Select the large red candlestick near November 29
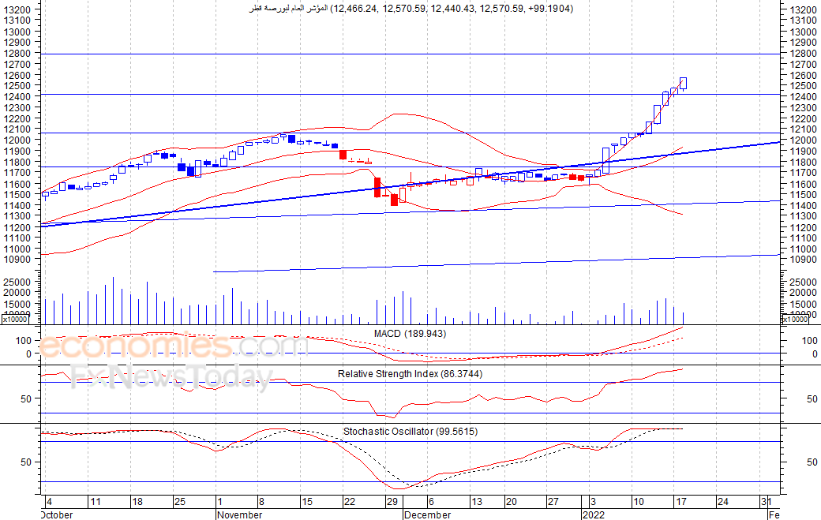The image size is (821, 520). pyautogui.click(x=377, y=187)
